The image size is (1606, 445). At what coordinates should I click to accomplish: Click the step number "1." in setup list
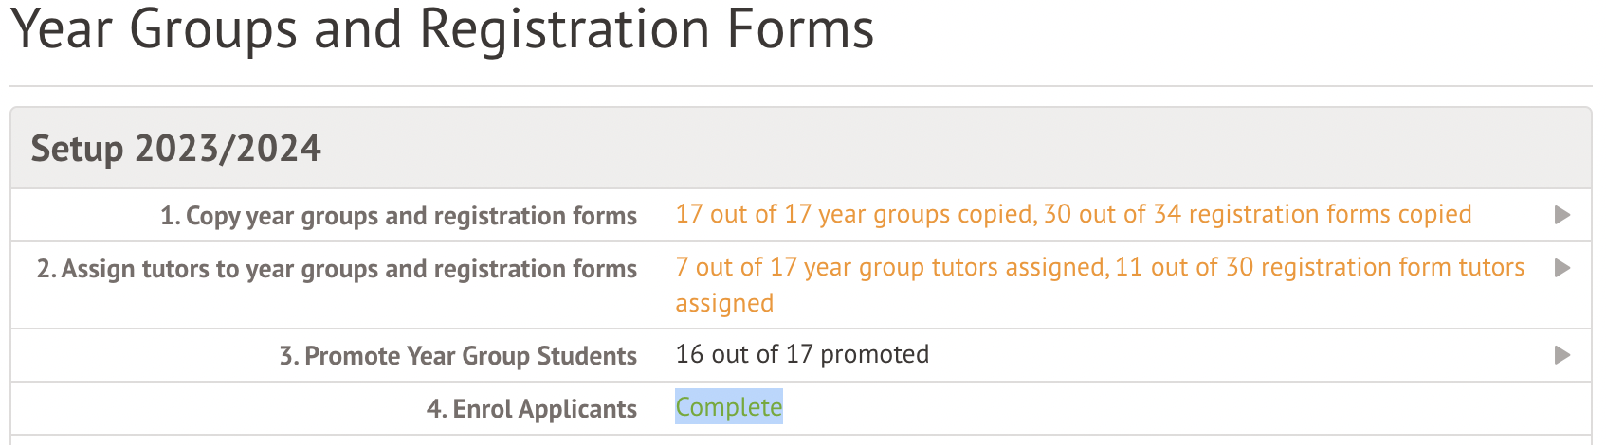point(171,217)
